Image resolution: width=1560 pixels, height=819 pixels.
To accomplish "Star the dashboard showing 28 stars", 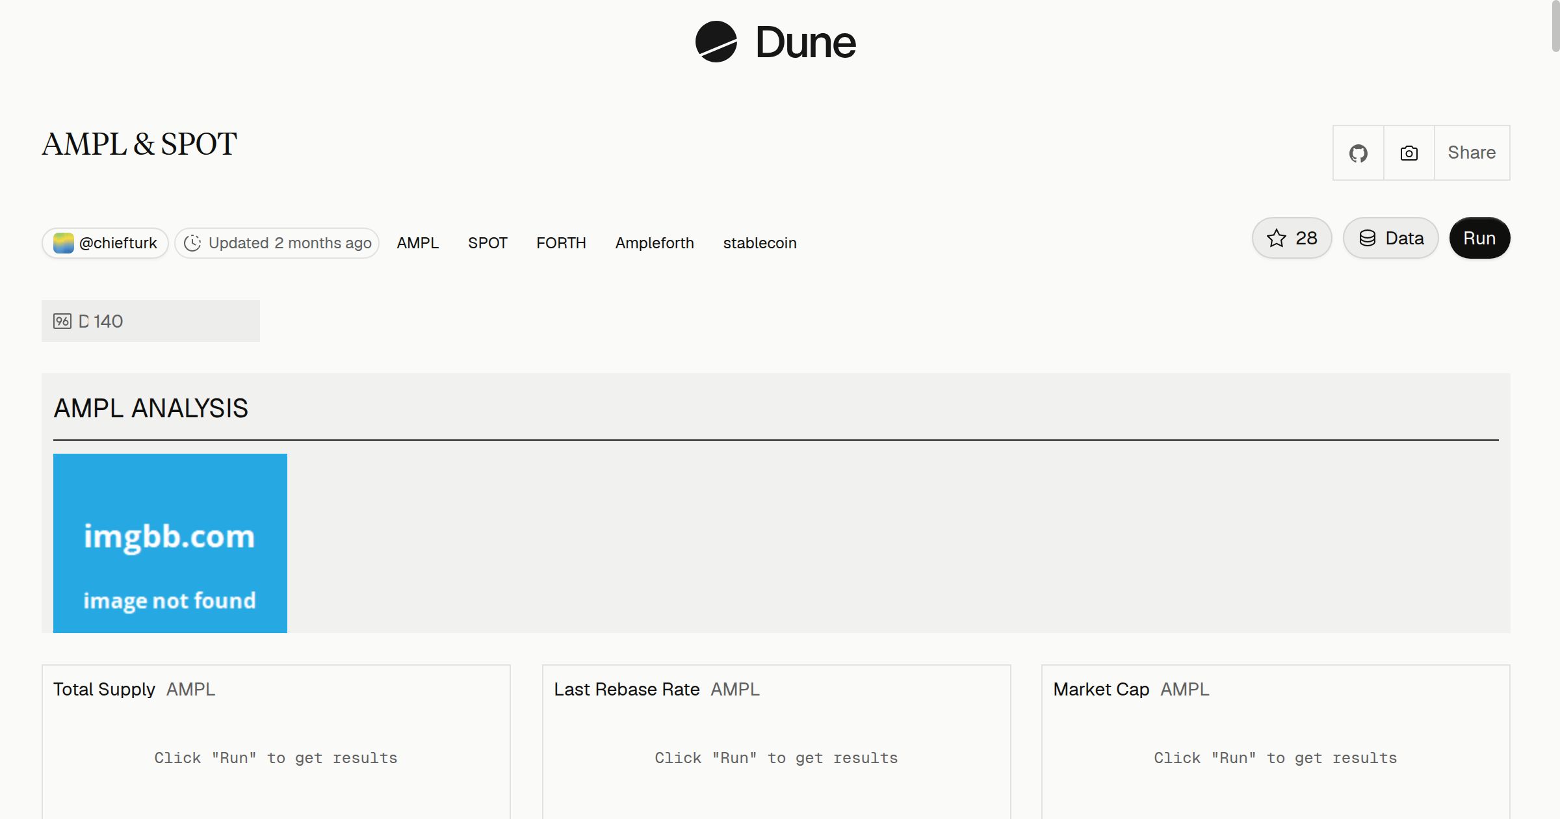I will pyautogui.click(x=1292, y=238).
